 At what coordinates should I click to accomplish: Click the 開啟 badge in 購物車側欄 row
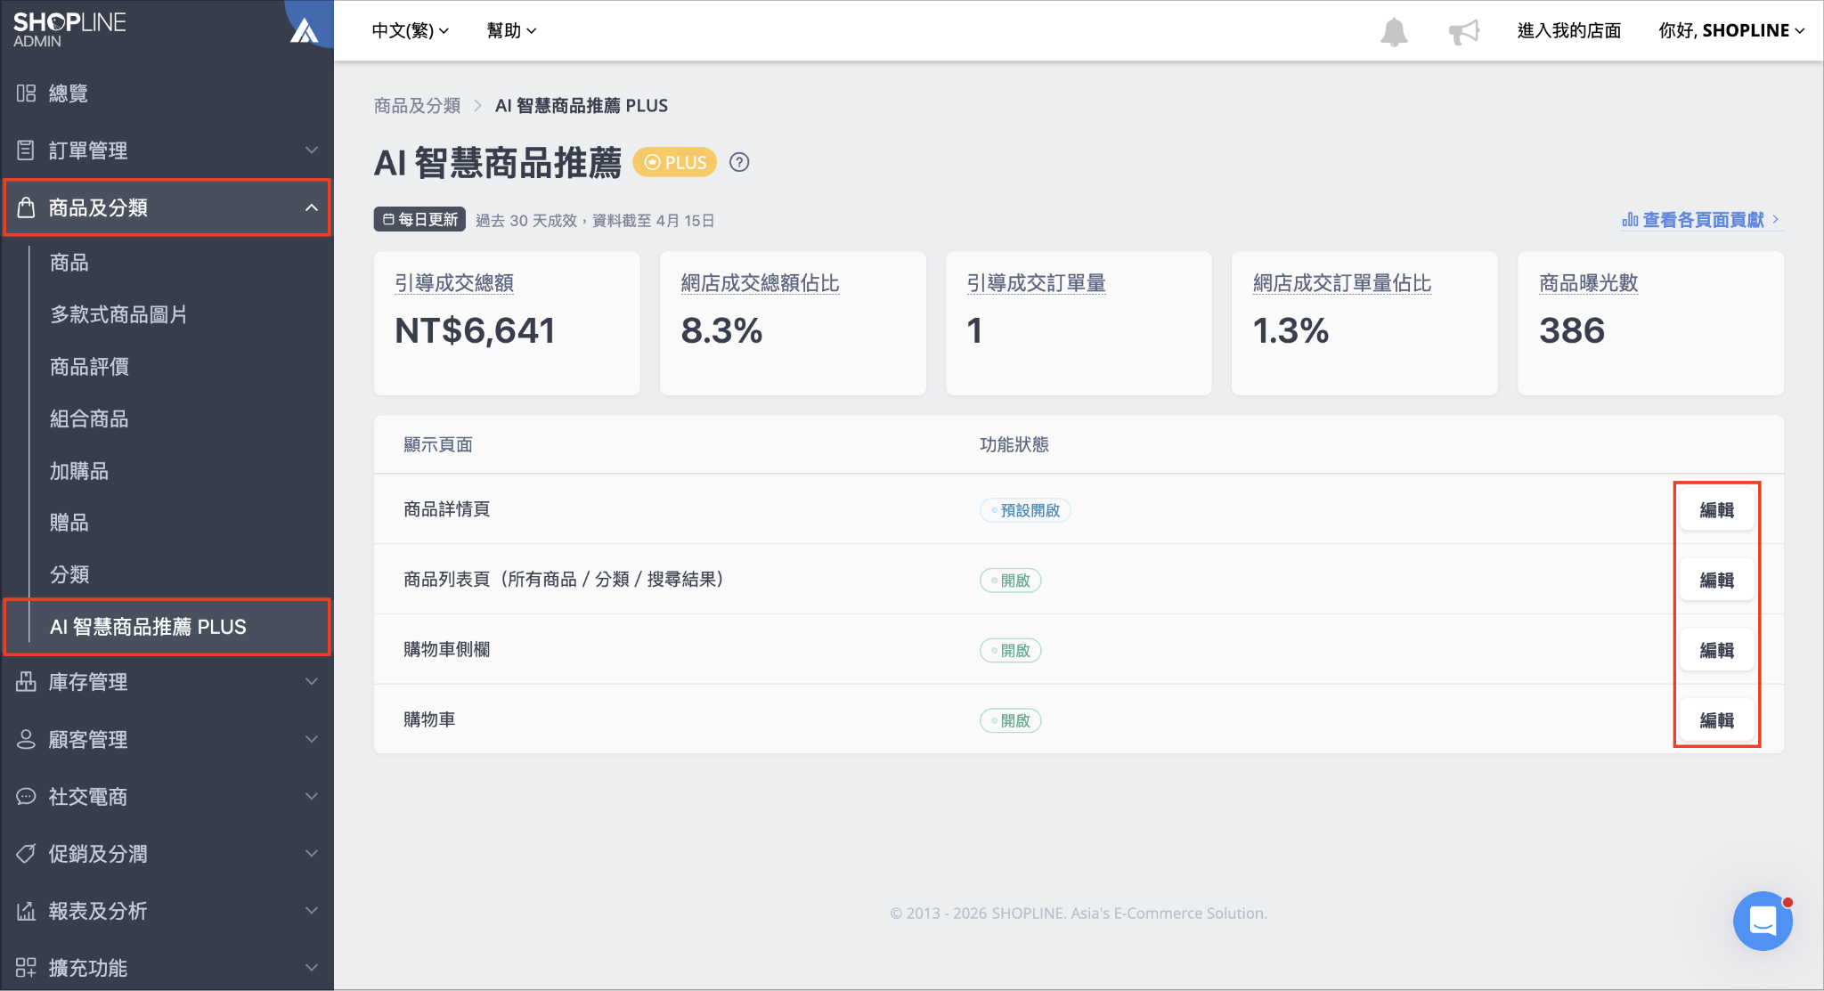pyautogui.click(x=1011, y=651)
